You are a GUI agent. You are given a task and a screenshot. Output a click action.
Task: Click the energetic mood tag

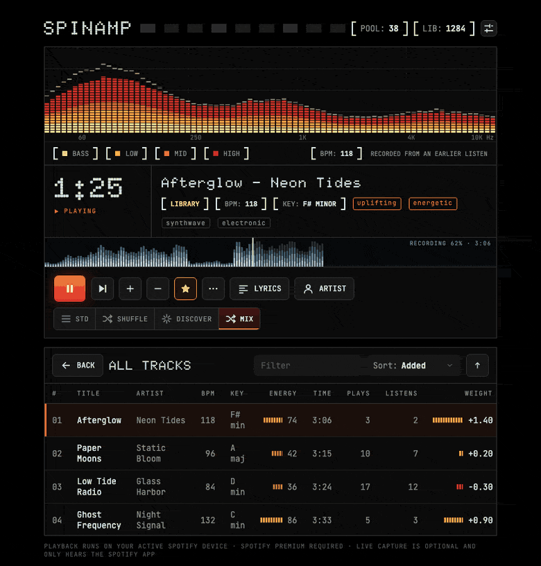433,203
